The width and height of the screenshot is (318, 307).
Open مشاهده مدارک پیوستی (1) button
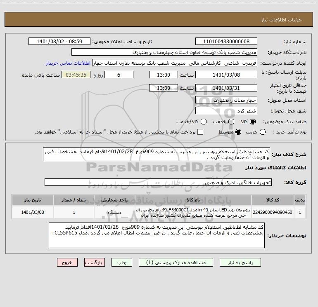[176, 262]
